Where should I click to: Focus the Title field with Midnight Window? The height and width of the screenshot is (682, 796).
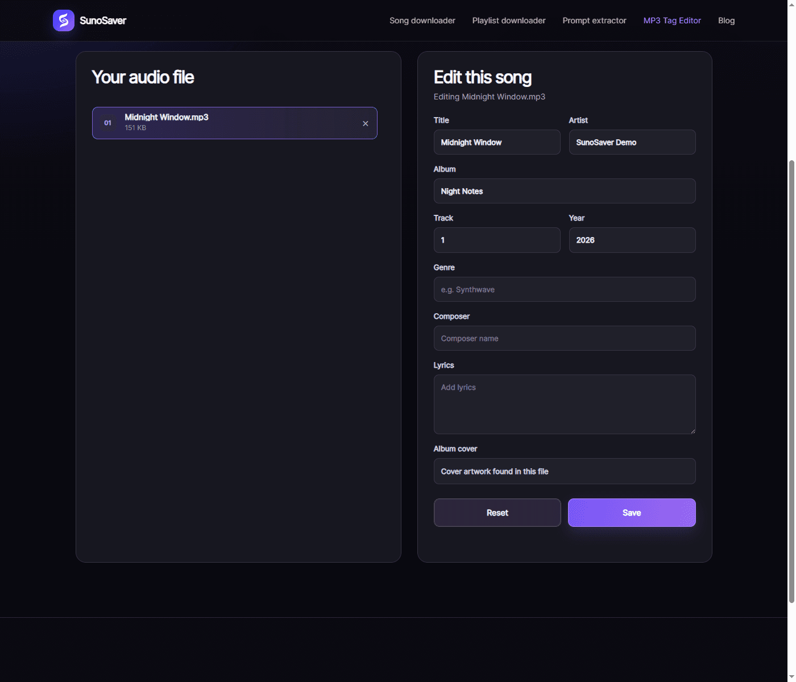point(497,142)
